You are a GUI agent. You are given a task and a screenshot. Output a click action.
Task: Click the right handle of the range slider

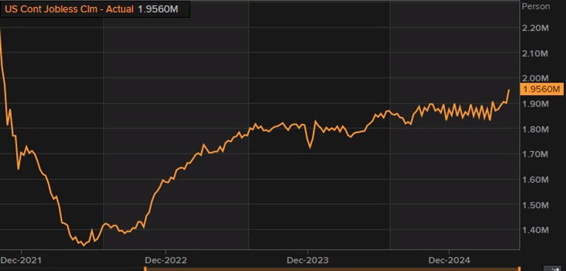[518, 269]
